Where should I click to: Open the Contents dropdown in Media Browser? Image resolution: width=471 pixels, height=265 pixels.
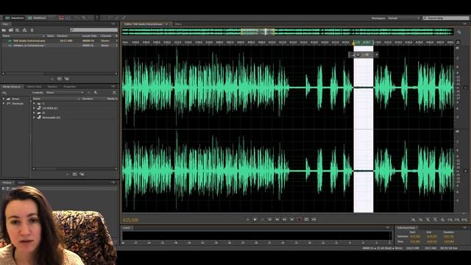pos(64,93)
